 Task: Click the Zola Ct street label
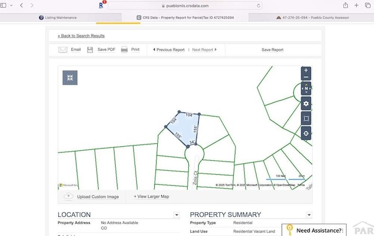click(x=195, y=178)
